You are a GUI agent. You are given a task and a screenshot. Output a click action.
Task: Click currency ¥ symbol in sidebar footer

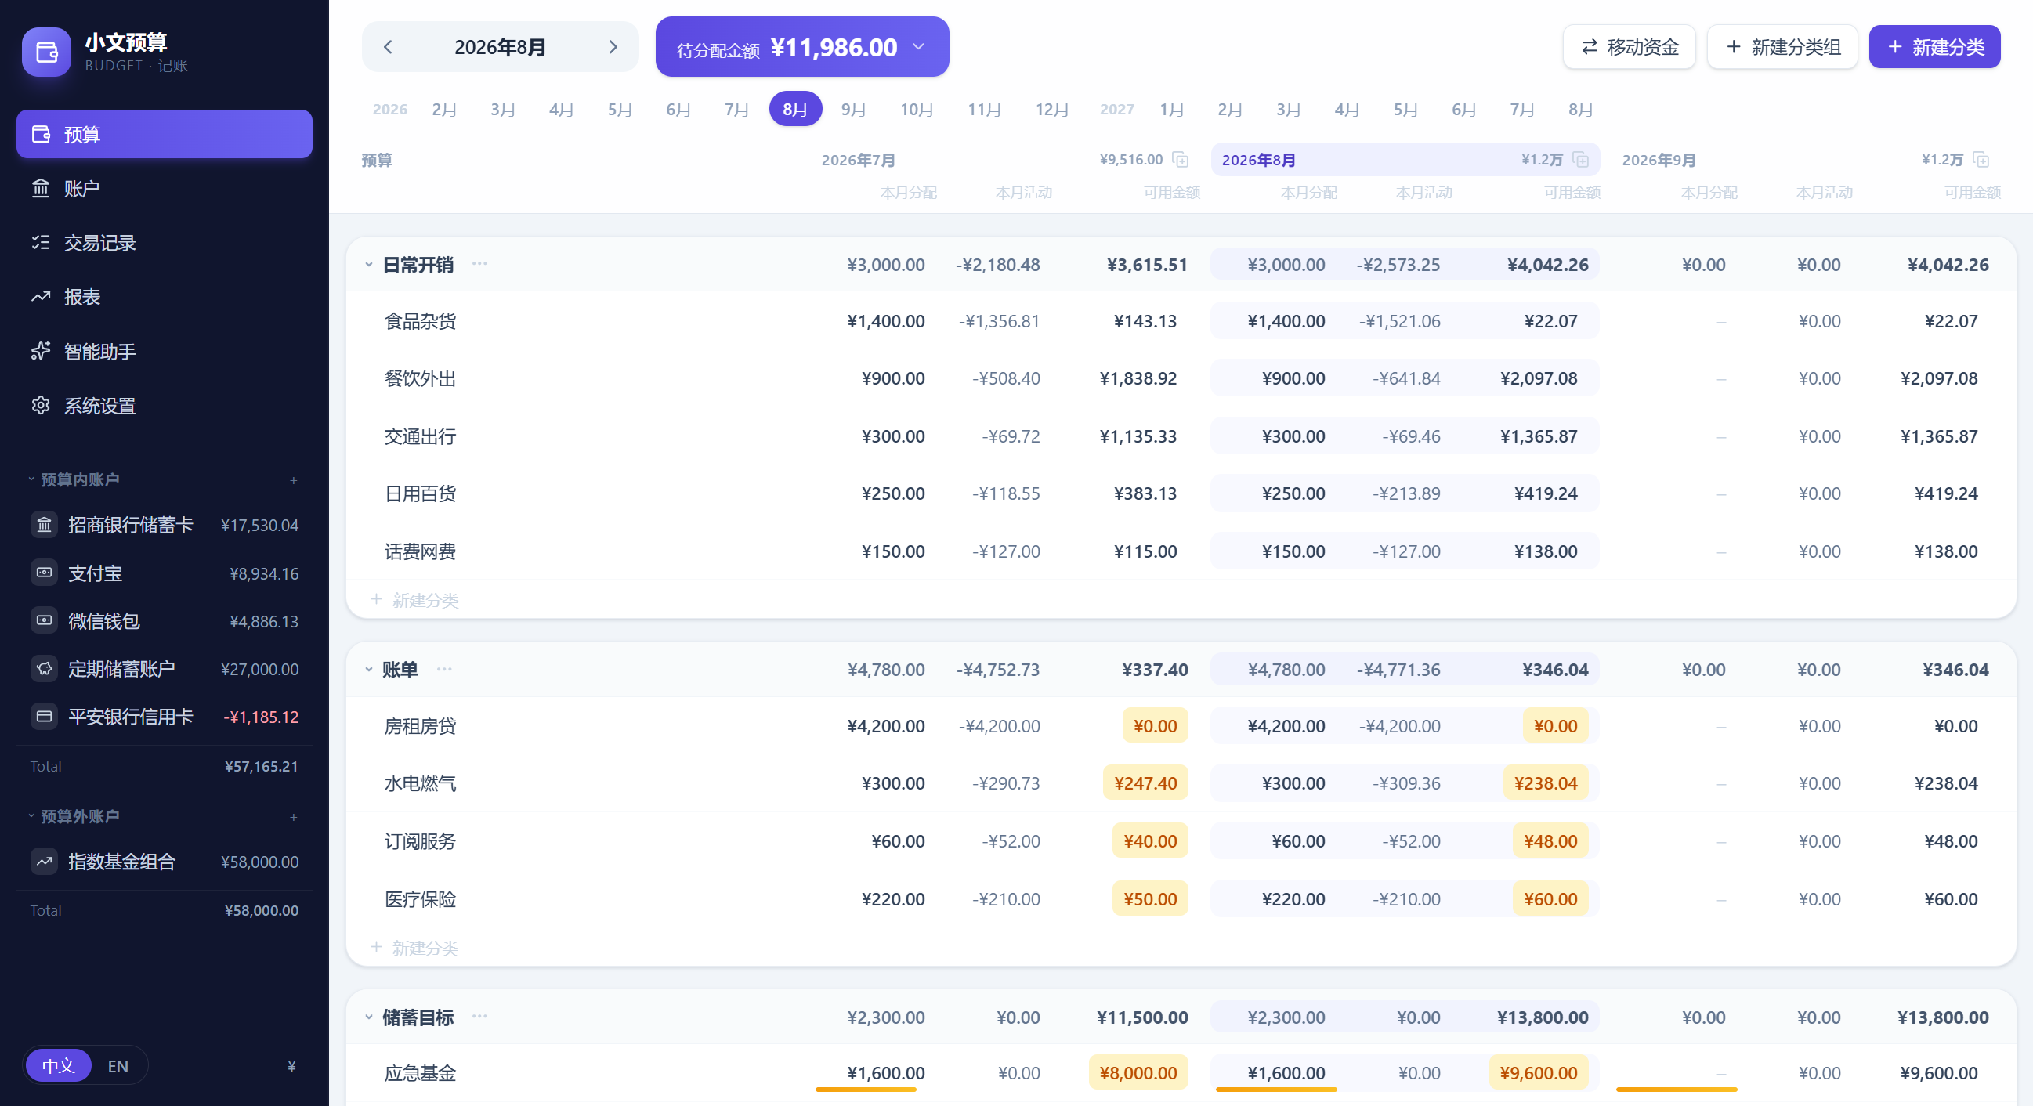tap(292, 1067)
